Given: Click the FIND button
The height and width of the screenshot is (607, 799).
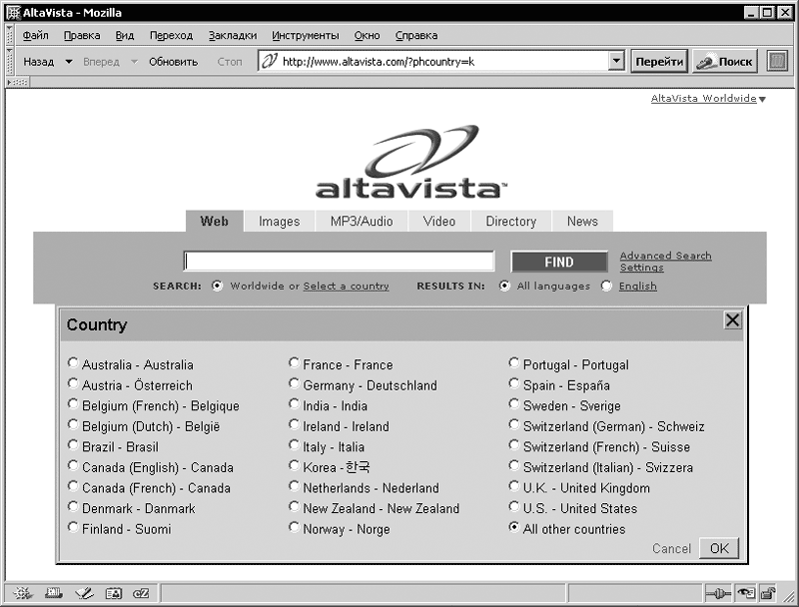Looking at the screenshot, I should [559, 262].
